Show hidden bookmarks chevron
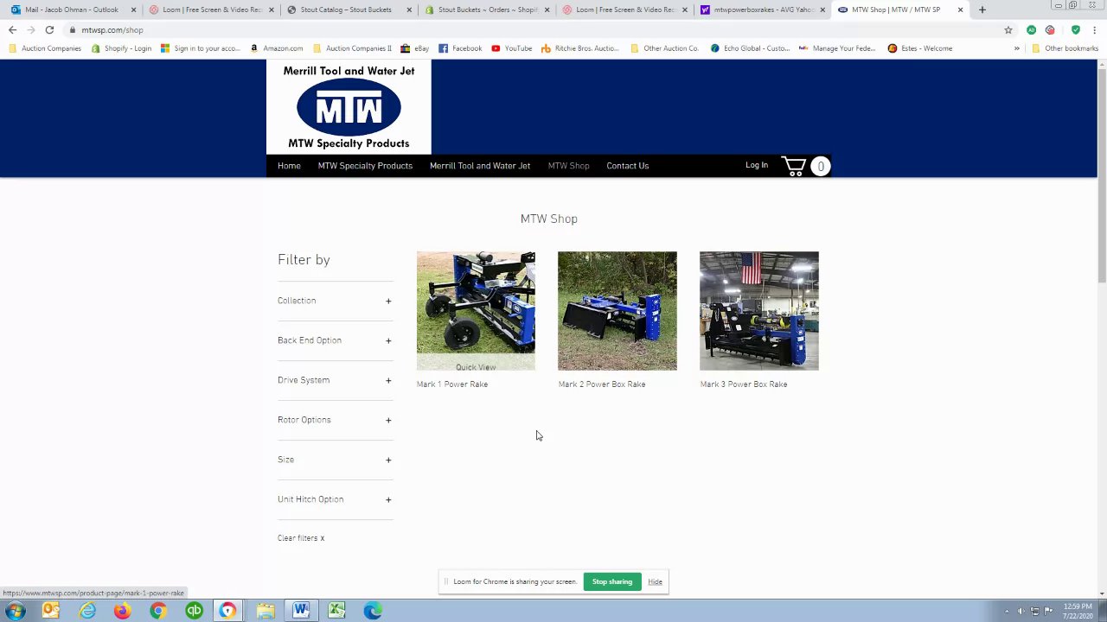The width and height of the screenshot is (1107, 622). (x=1017, y=48)
